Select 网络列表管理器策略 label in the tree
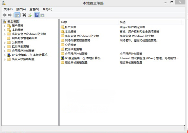Viewport: 188px width, 133px height. pos(25,38)
